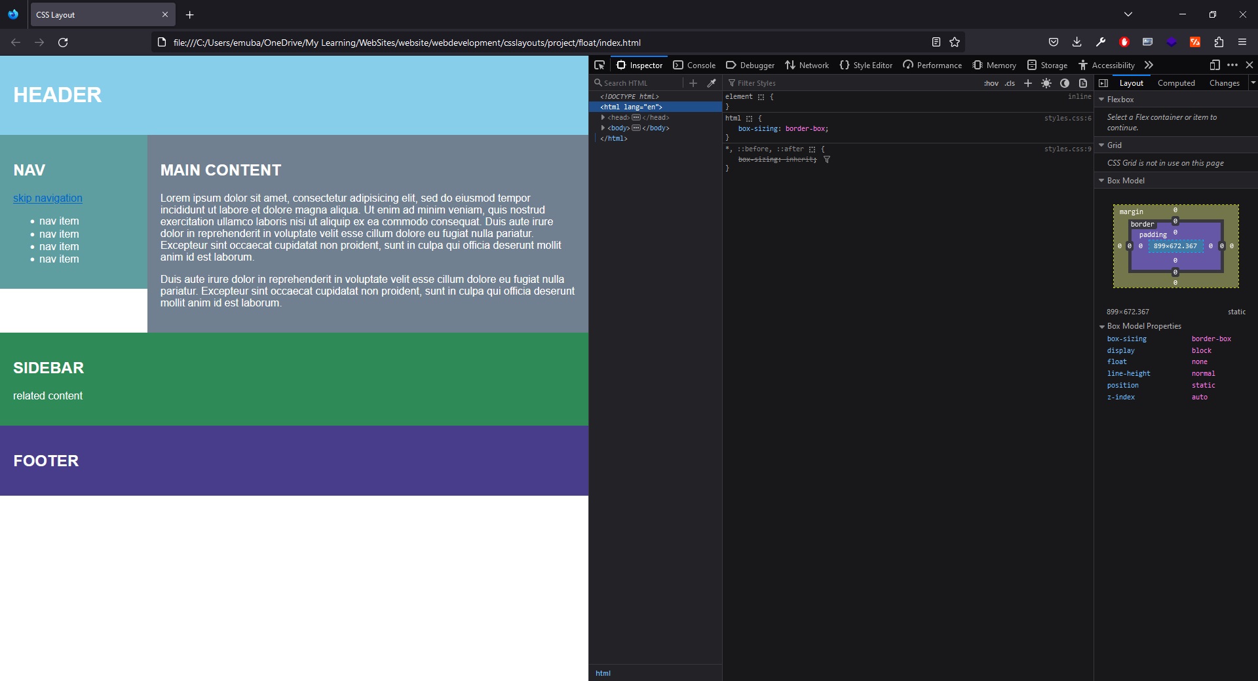Follow the skip navigation link
The height and width of the screenshot is (681, 1258).
(x=48, y=198)
